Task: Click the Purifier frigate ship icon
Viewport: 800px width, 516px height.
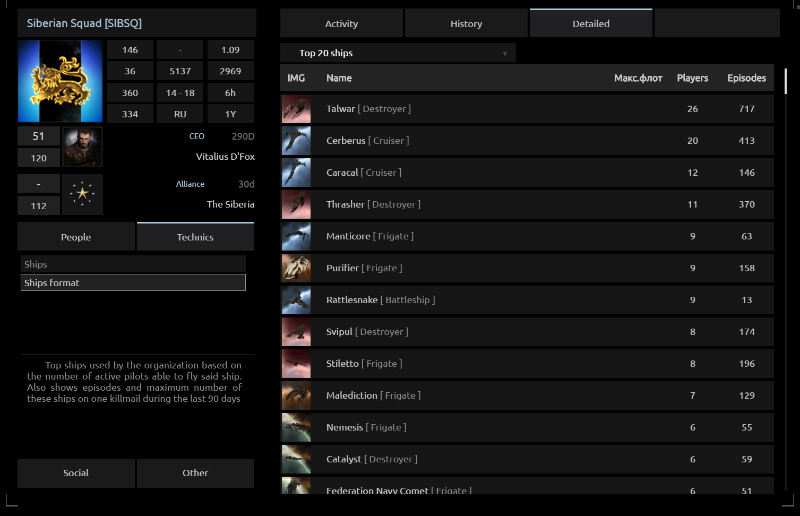Action: (296, 268)
